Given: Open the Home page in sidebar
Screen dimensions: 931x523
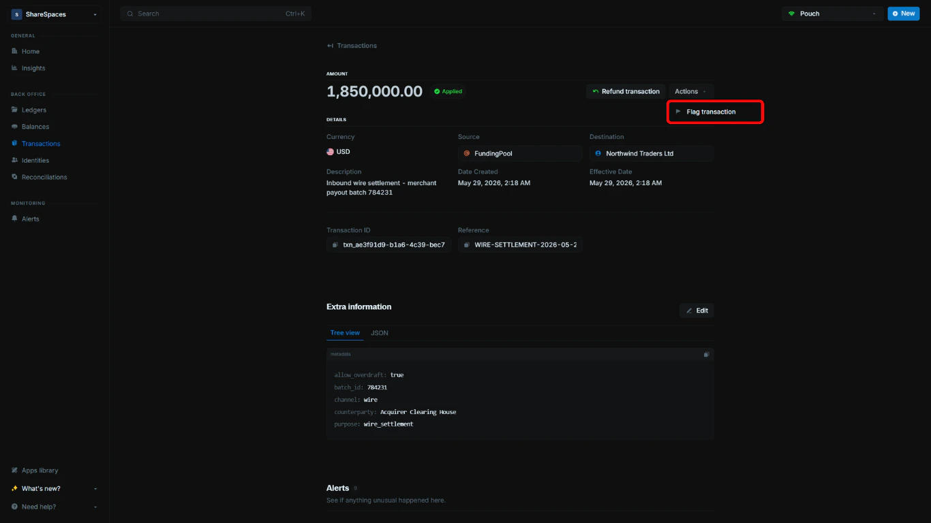Looking at the screenshot, I should tap(31, 51).
